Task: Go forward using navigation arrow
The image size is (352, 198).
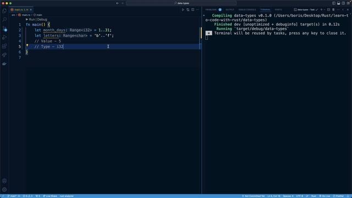Action: click(123, 3)
